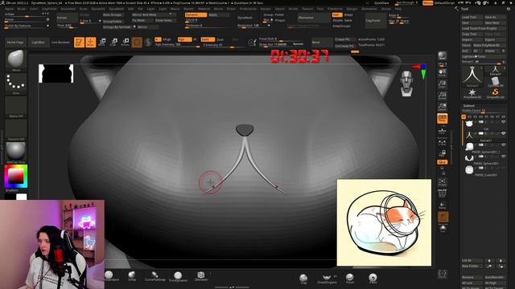Image resolution: width=515 pixels, height=289 pixels.
Task: Open the current brush thumbnail picker
Action: tap(16, 60)
